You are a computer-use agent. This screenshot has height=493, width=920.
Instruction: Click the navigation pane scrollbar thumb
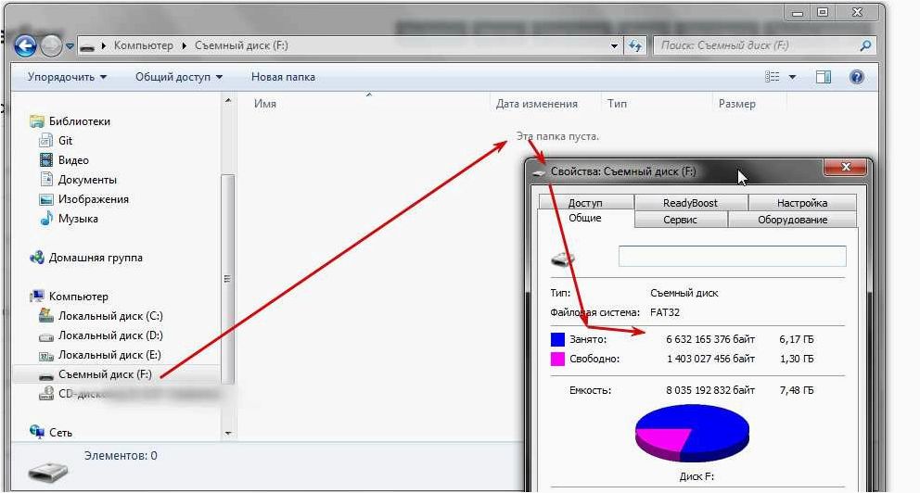pyautogui.click(x=227, y=278)
